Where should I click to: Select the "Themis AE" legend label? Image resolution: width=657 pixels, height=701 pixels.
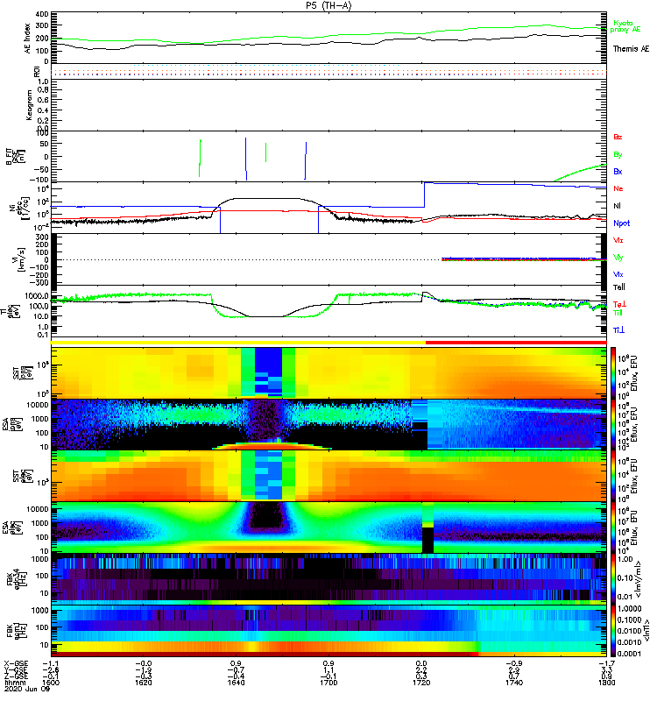tap(631, 49)
